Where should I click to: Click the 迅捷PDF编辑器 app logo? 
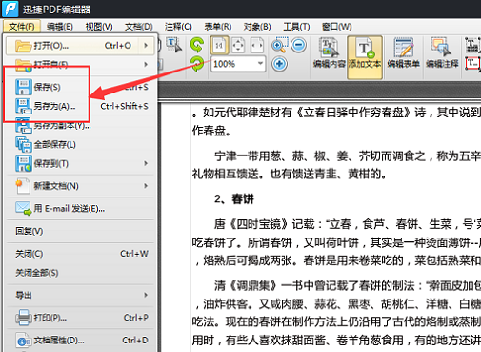[10, 9]
